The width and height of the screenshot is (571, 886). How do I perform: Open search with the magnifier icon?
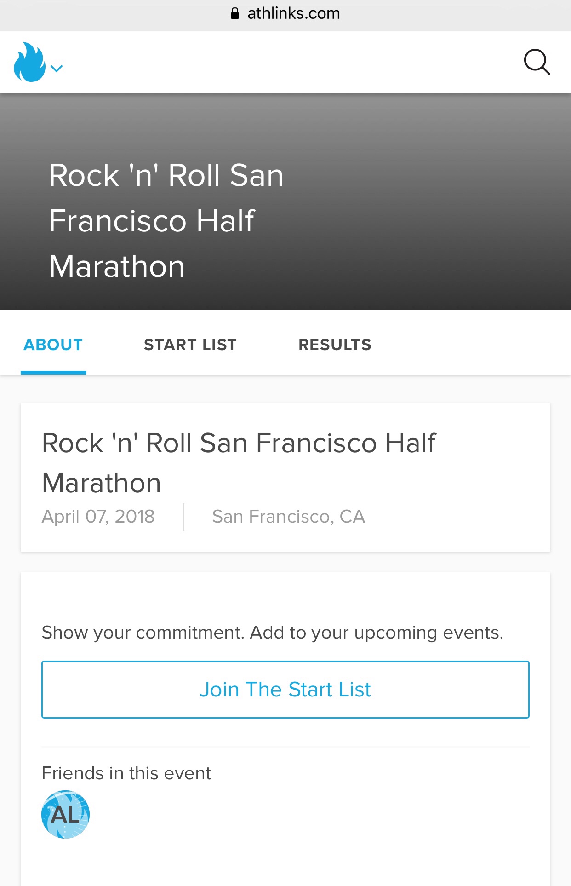[x=537, y=62]
